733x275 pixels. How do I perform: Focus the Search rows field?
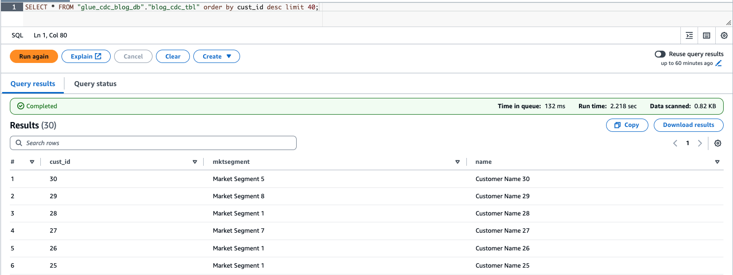tap(153, 143)
